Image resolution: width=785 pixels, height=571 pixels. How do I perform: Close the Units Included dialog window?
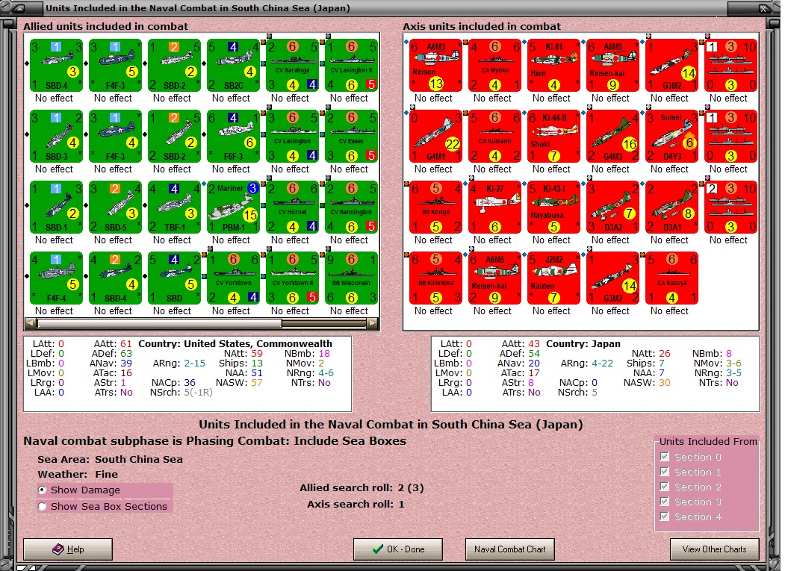pos(763,8)
